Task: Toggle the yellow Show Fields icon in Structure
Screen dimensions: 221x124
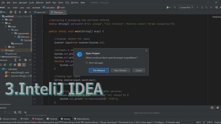Action: pos(19,65)
